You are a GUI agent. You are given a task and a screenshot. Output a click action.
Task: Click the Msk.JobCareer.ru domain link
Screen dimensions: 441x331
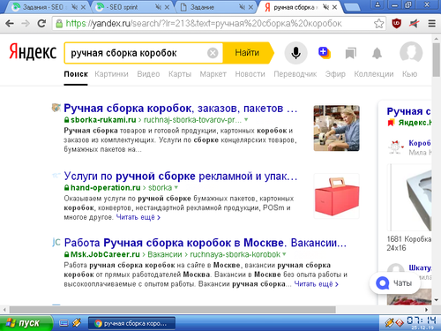click(x=105, y=254)
